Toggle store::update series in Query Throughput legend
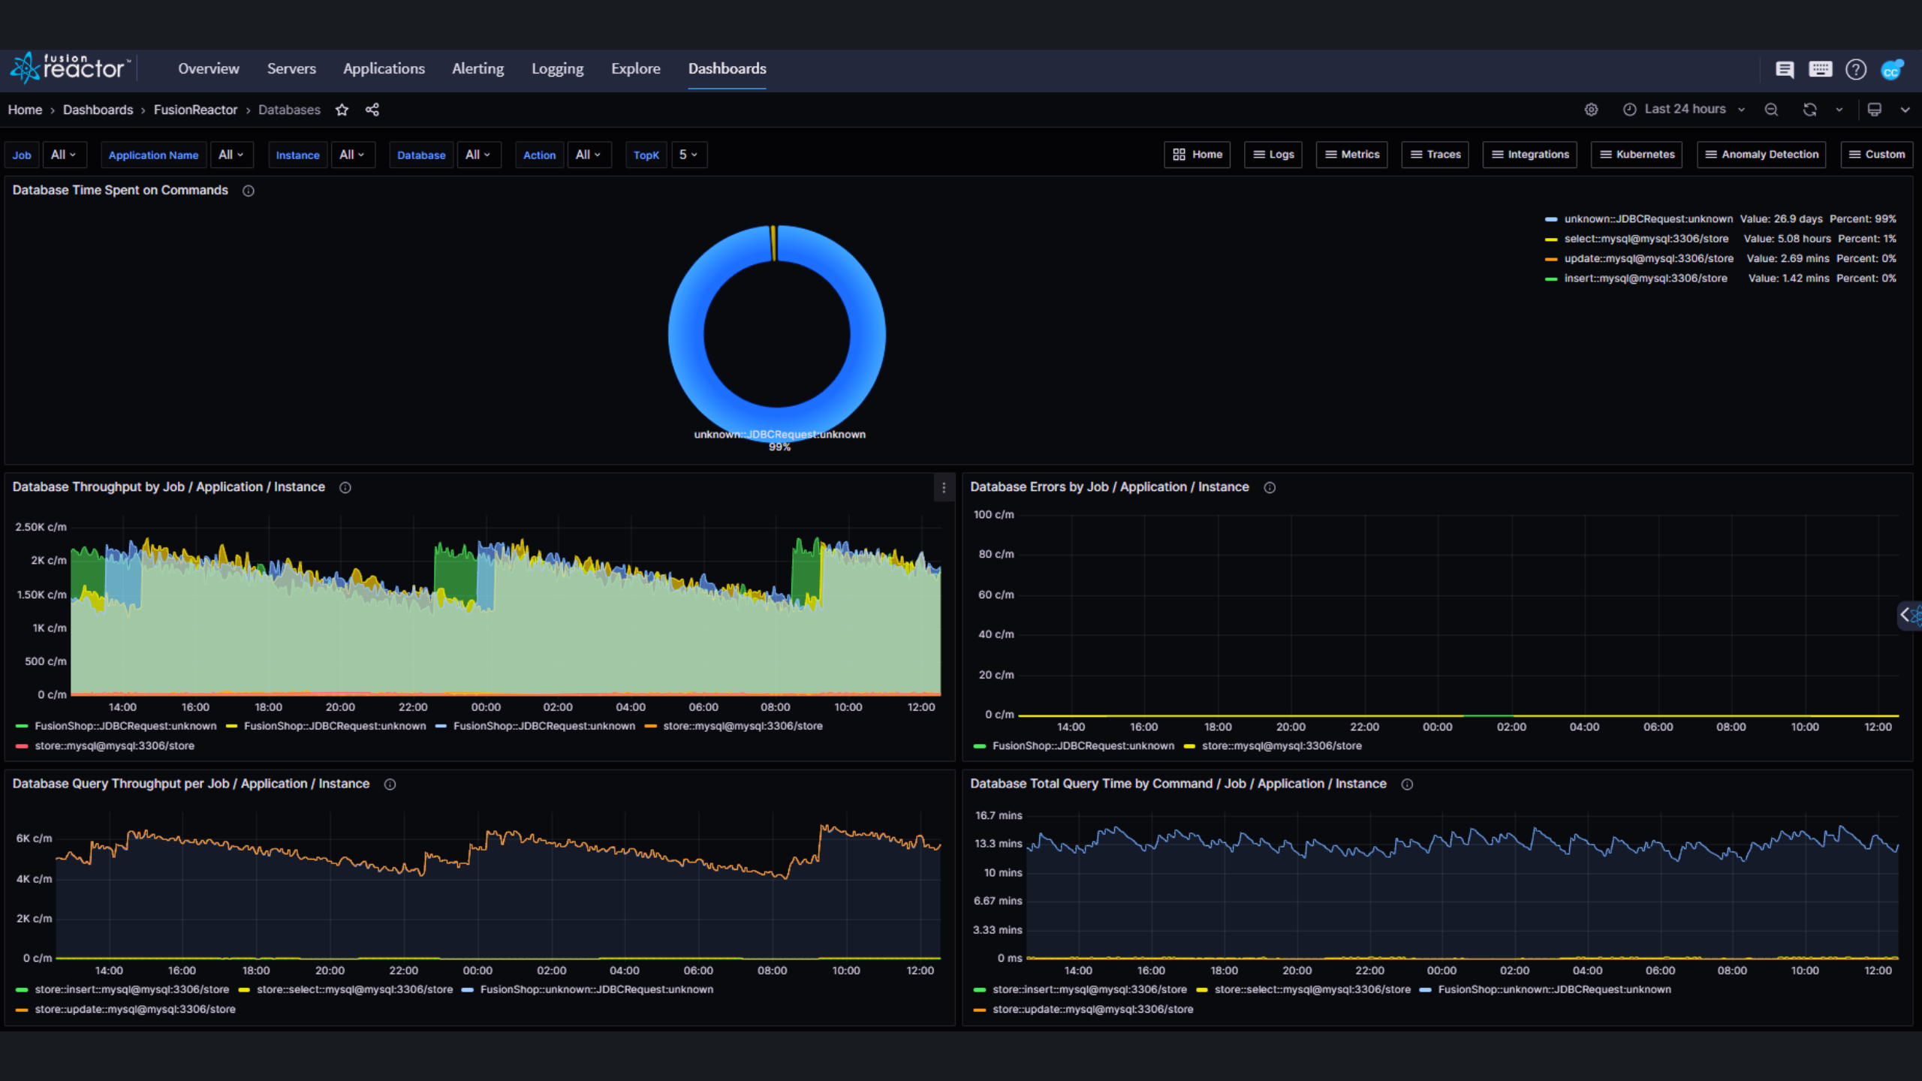The image size is (1922, 1081). point(134,1010)
